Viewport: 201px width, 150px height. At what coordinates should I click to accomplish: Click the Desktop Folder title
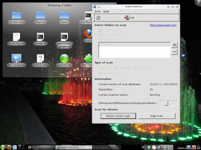coord(60,5)
